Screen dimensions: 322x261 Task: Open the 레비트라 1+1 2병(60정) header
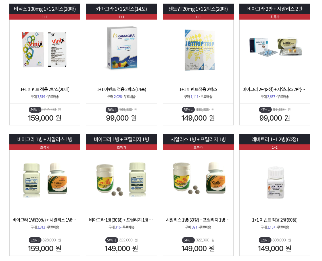point(275,139)
